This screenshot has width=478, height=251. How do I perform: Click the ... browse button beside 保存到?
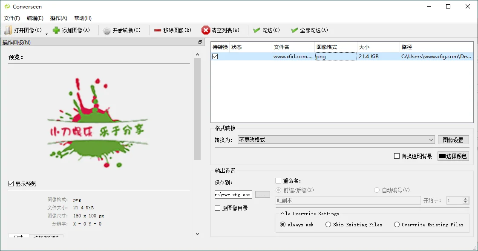click(x=262, y=194)
